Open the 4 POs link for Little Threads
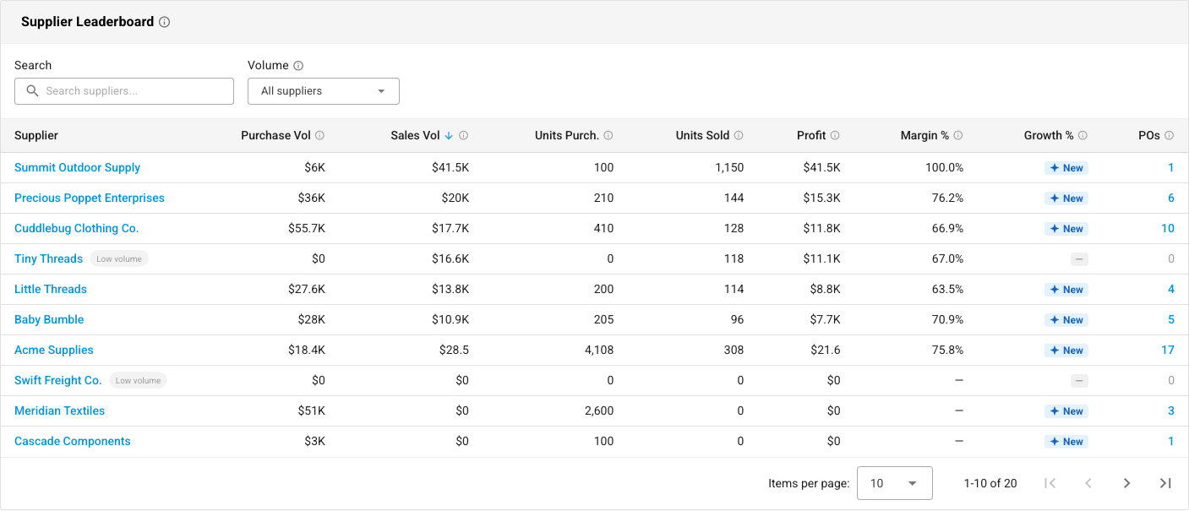Image resolution: width=1189 pixels, height=511 pixels. 1171,289
